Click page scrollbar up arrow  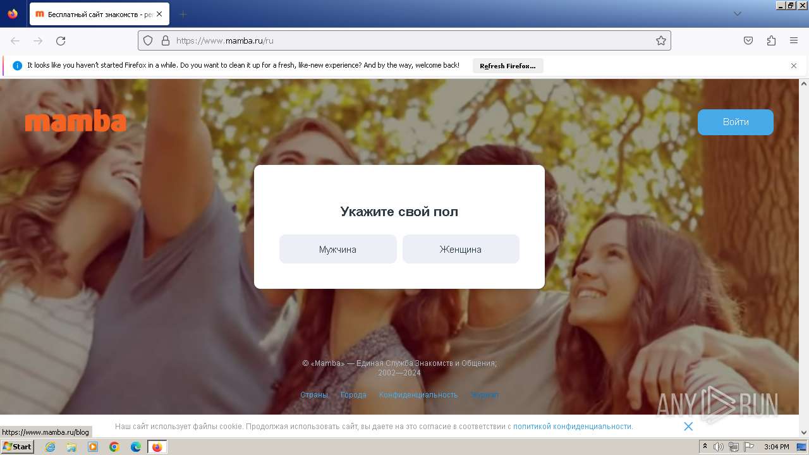804,83
